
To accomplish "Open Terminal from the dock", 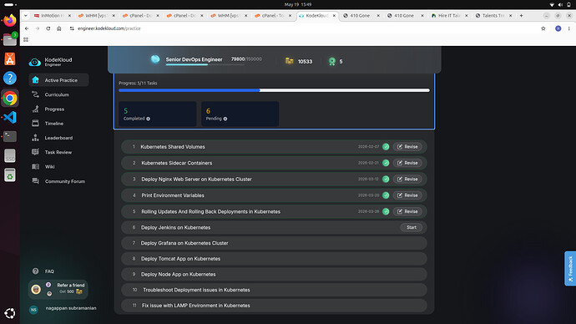I will click(10, 137).
